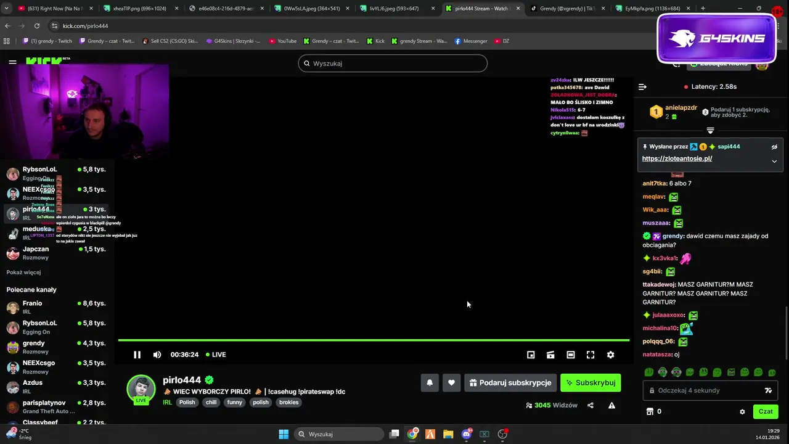This screenshot has height=444, width=789.
Task: Click the green Czat send button
Action: click(x=766, y=411)
